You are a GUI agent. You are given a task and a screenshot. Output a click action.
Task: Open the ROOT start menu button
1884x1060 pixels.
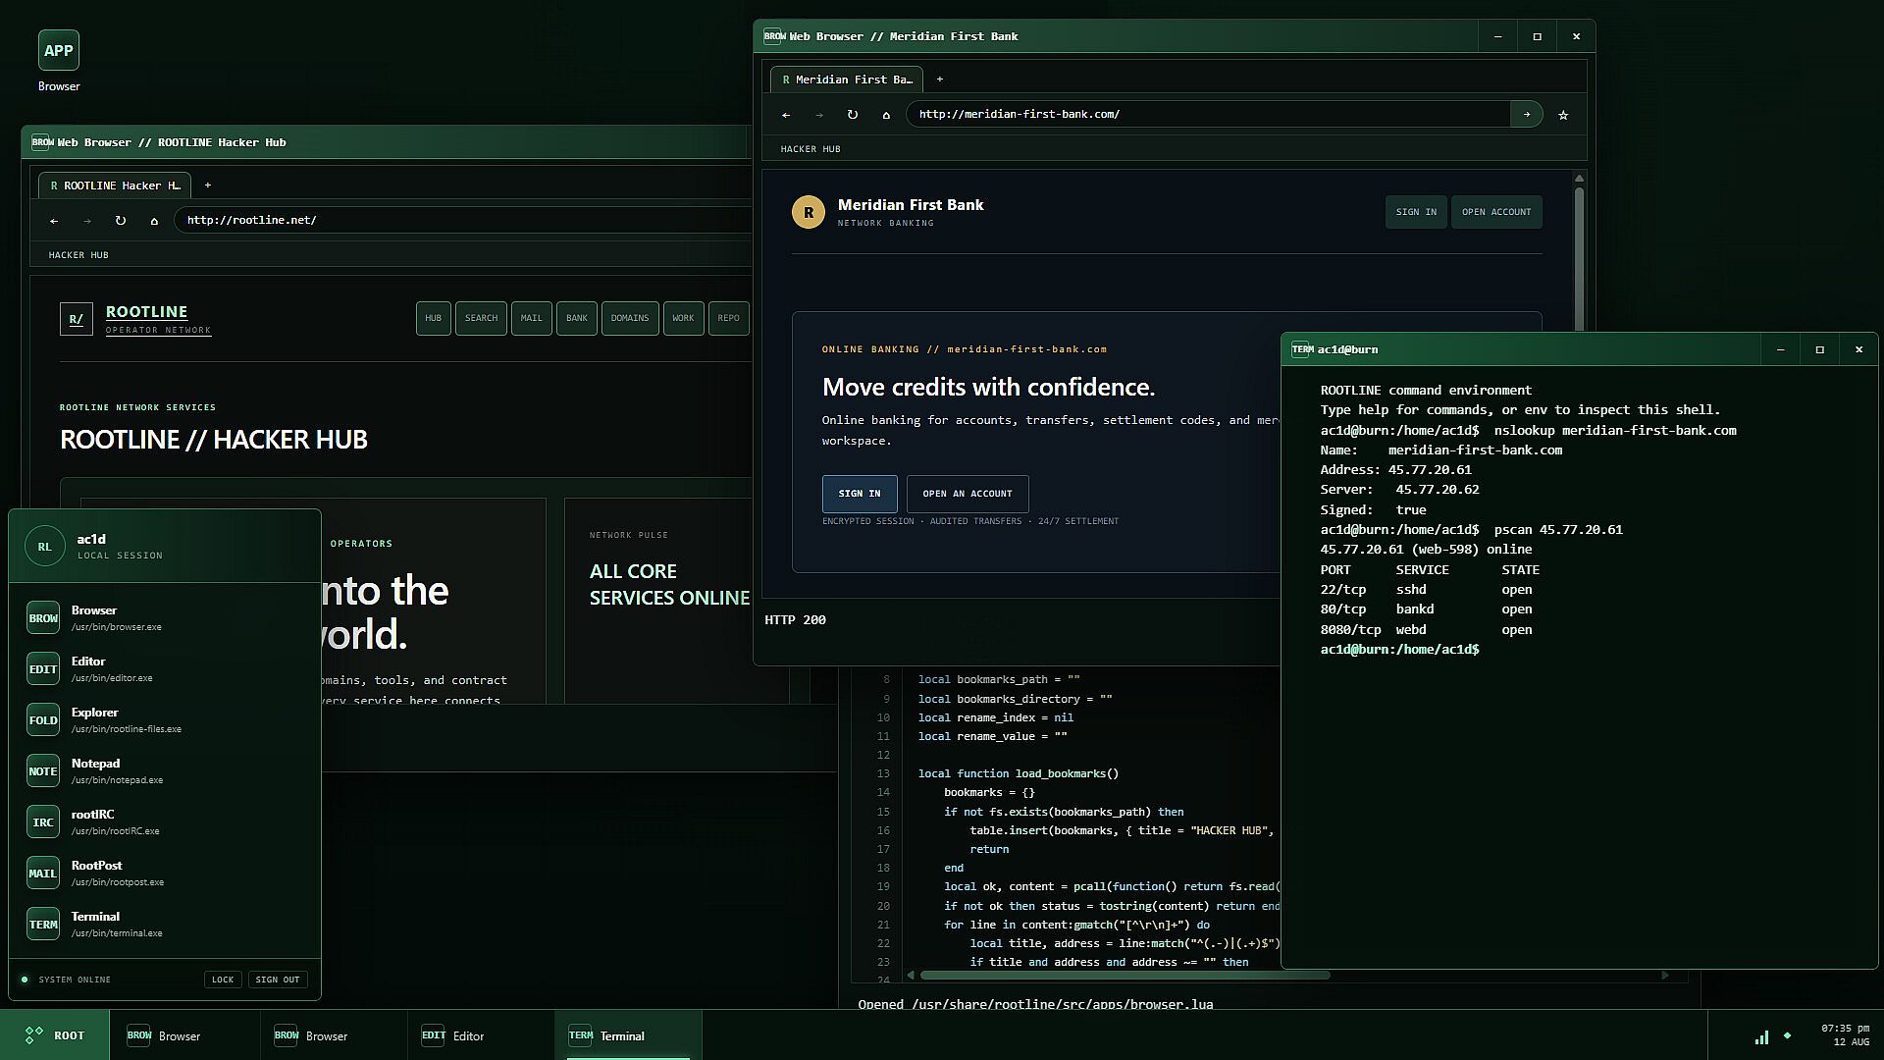point(55,1035)
